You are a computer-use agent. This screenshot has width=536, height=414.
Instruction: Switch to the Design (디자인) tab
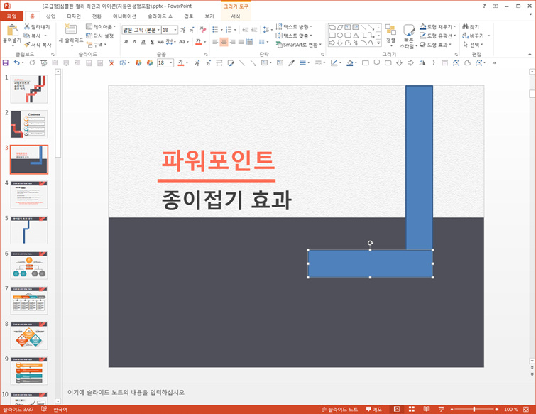[x=74, y=16]
